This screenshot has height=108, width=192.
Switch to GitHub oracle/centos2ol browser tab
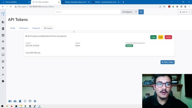(x=106, y=2)
